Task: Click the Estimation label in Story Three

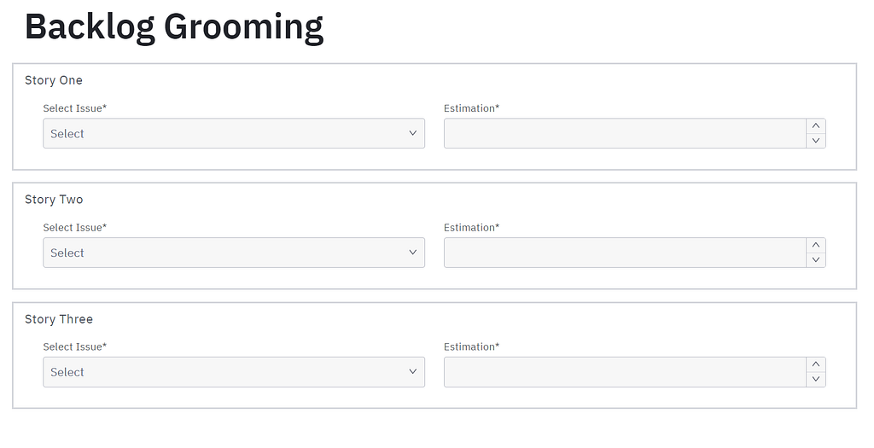Action: point(471,346)
